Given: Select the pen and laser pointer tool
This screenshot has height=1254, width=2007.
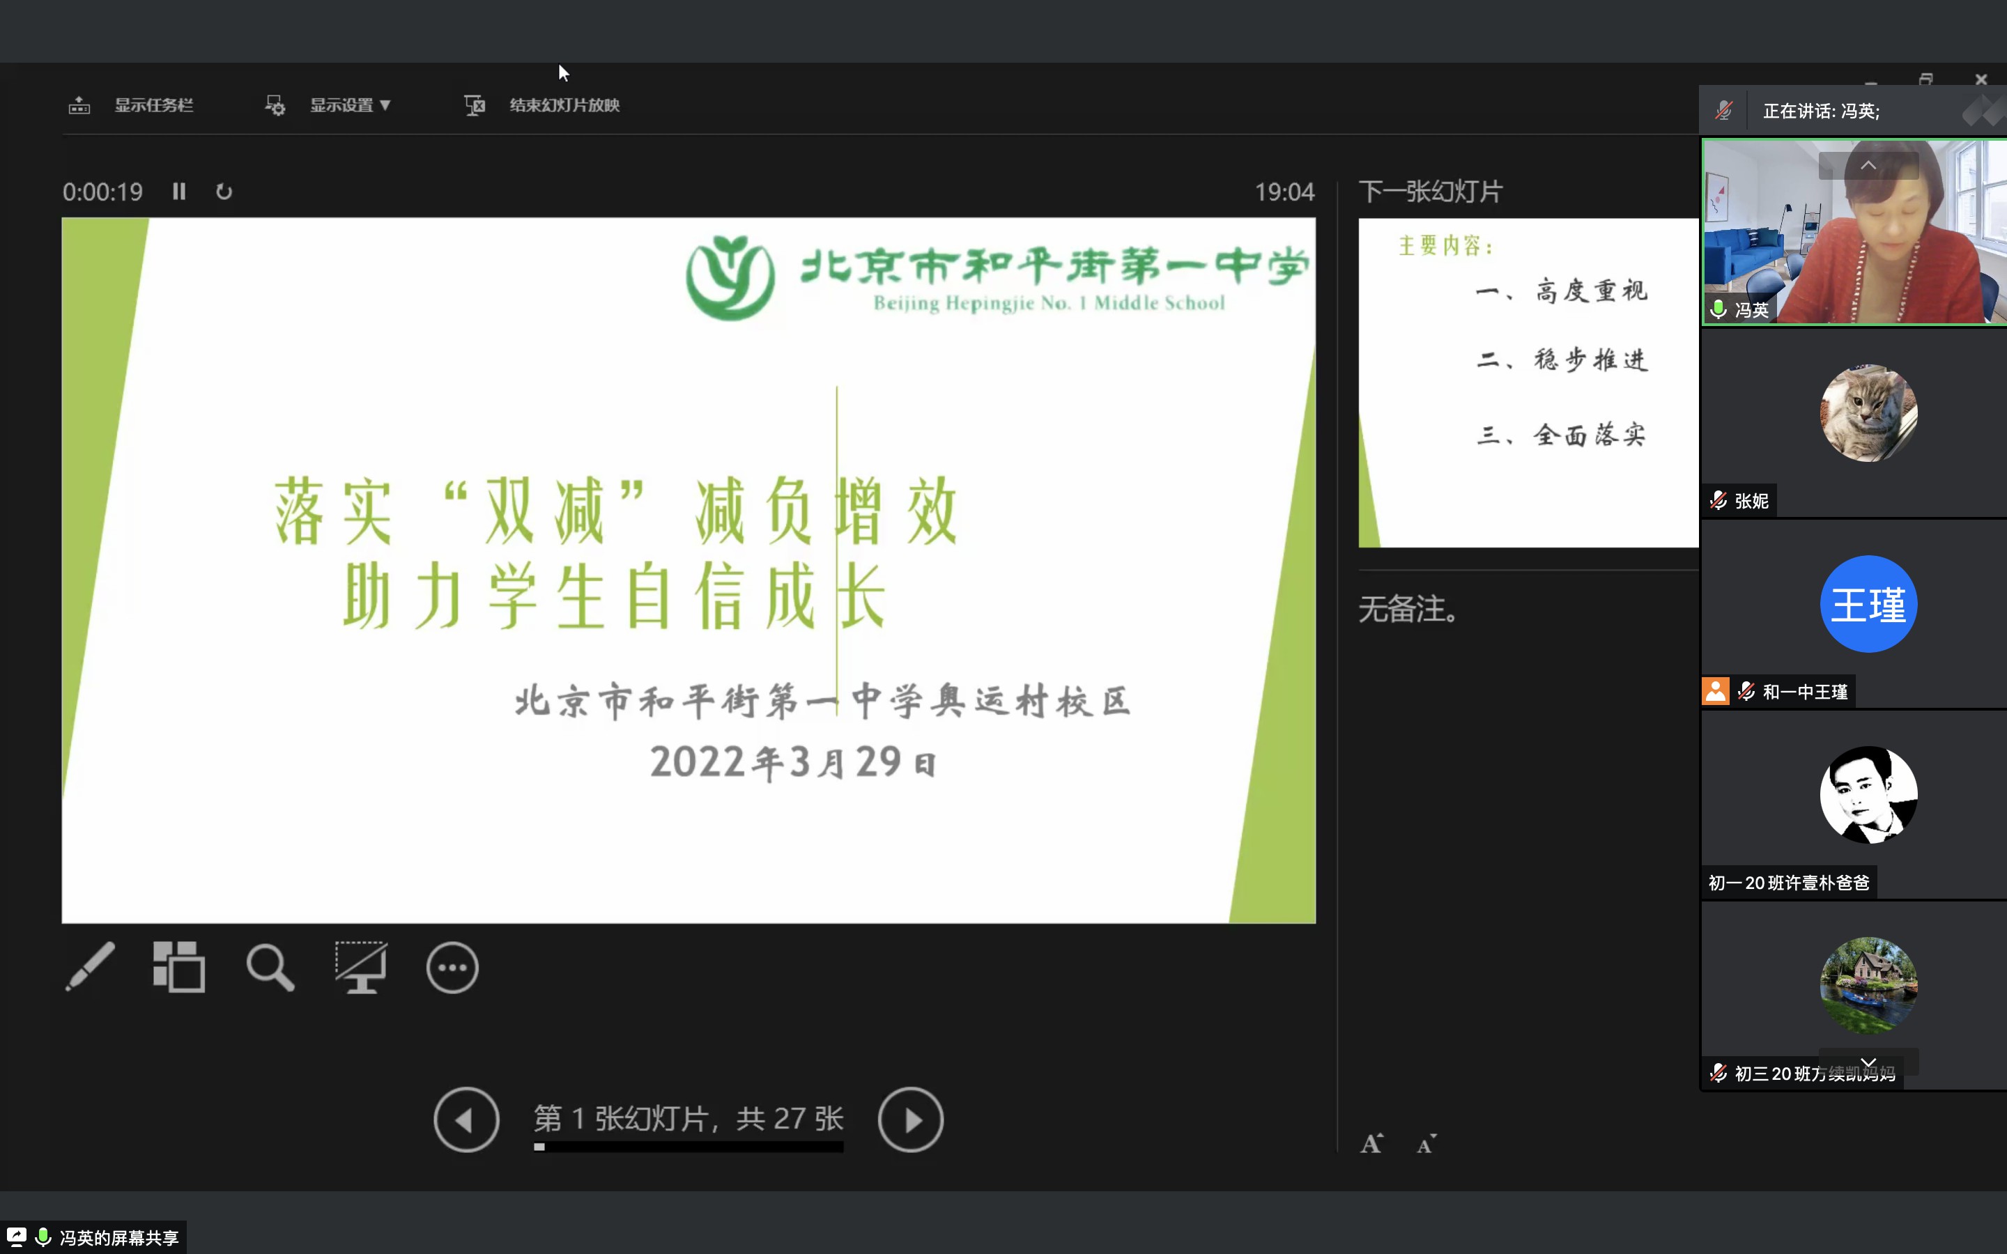Looking at the screenshot, I should coord(91,966).
